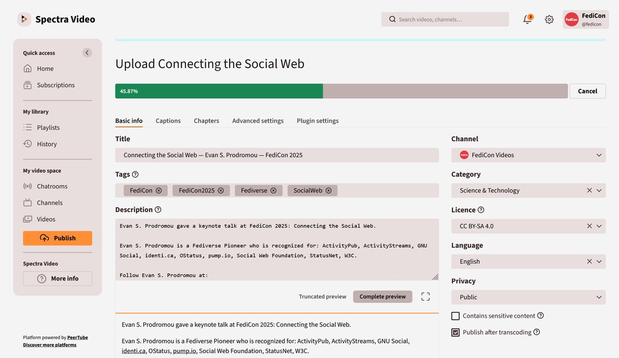Open settings gear in header
This screenshot has height=358, width=619.
(x=549, y=20)
